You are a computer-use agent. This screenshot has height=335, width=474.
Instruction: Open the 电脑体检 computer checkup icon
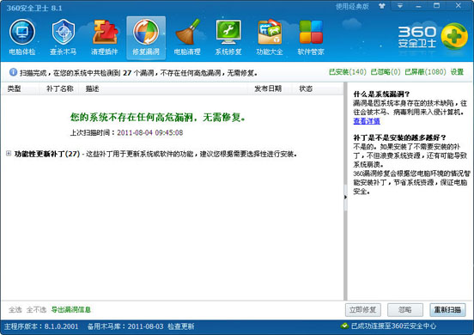point(22,37)
